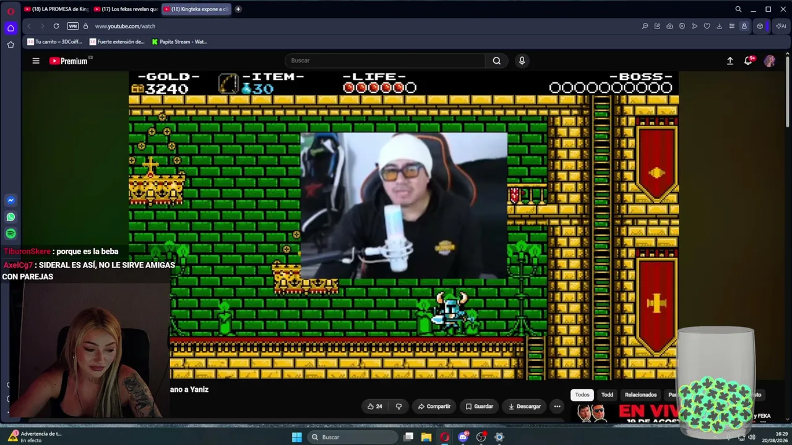Like the video with 24 likes
Screen dimensions: 792x445
coord(374,406)
